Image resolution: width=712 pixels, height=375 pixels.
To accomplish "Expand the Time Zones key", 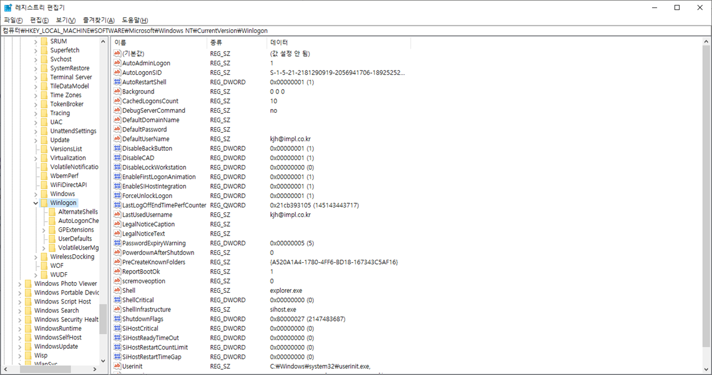I will point(36,95).
